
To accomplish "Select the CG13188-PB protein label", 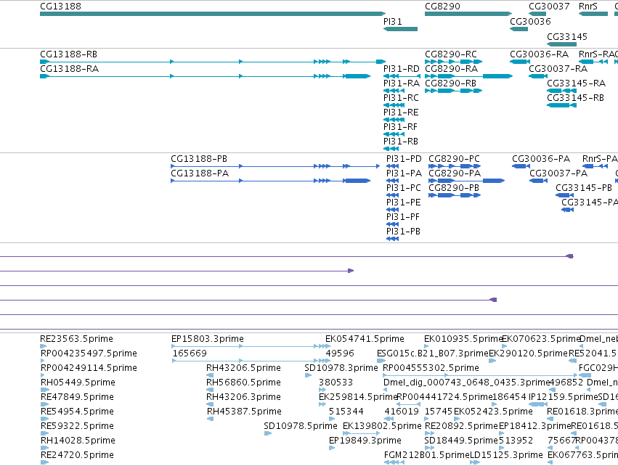I will point(199,159).
